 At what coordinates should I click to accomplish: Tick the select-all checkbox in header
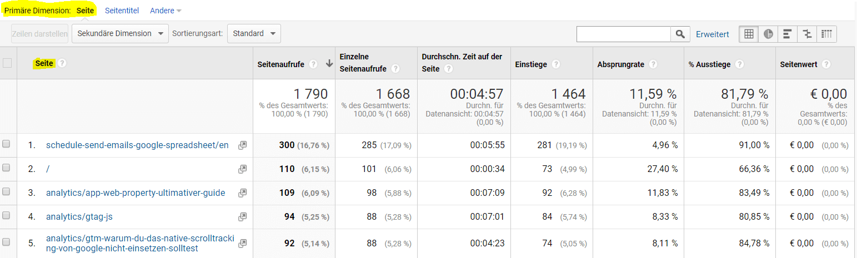point(7,63)
